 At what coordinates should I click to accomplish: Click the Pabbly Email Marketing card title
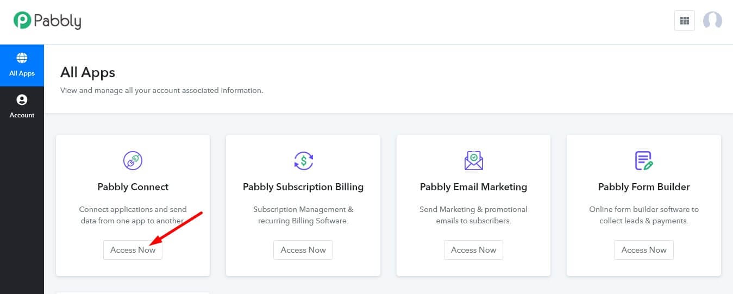click(x=473, y=187)
